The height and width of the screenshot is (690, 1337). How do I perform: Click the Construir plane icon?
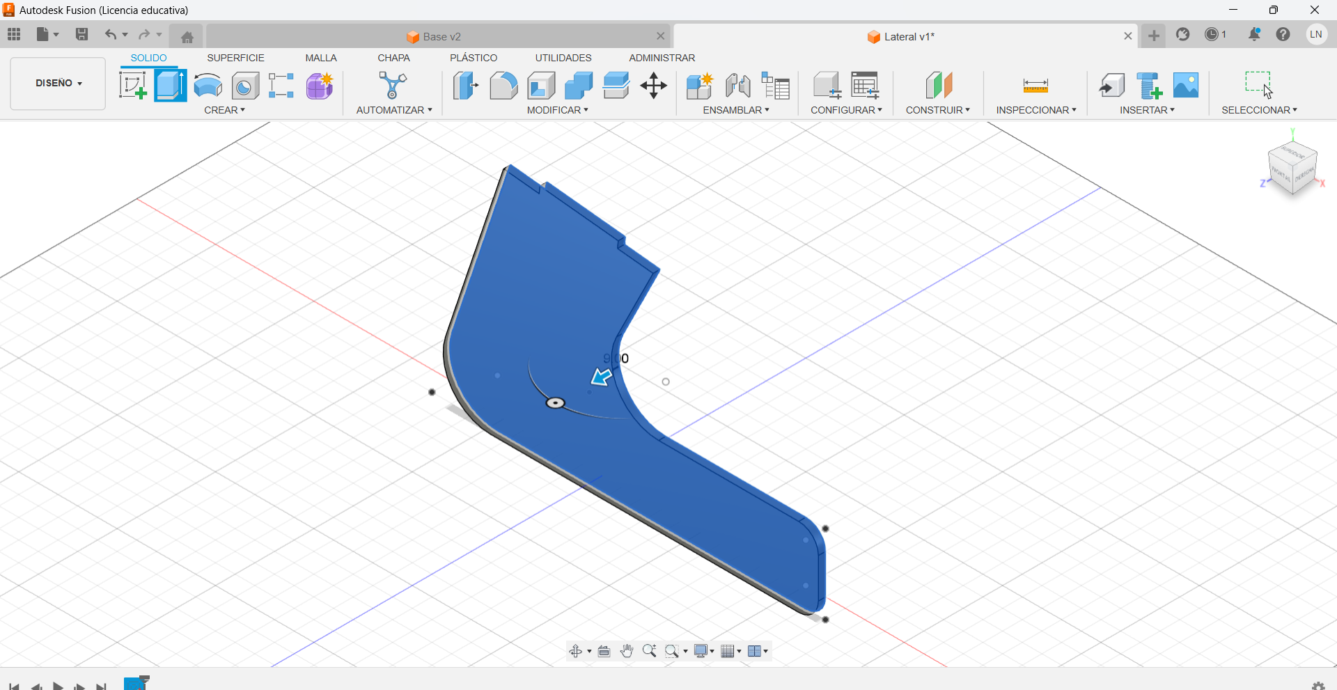point(938,86)
